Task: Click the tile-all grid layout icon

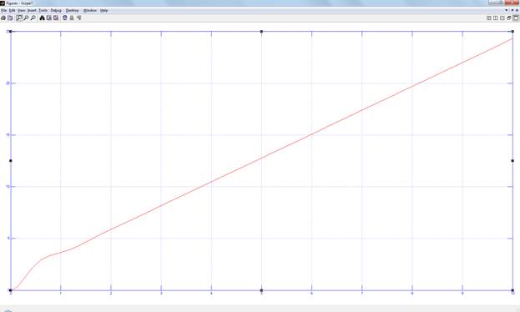Action: coord(489,18)
